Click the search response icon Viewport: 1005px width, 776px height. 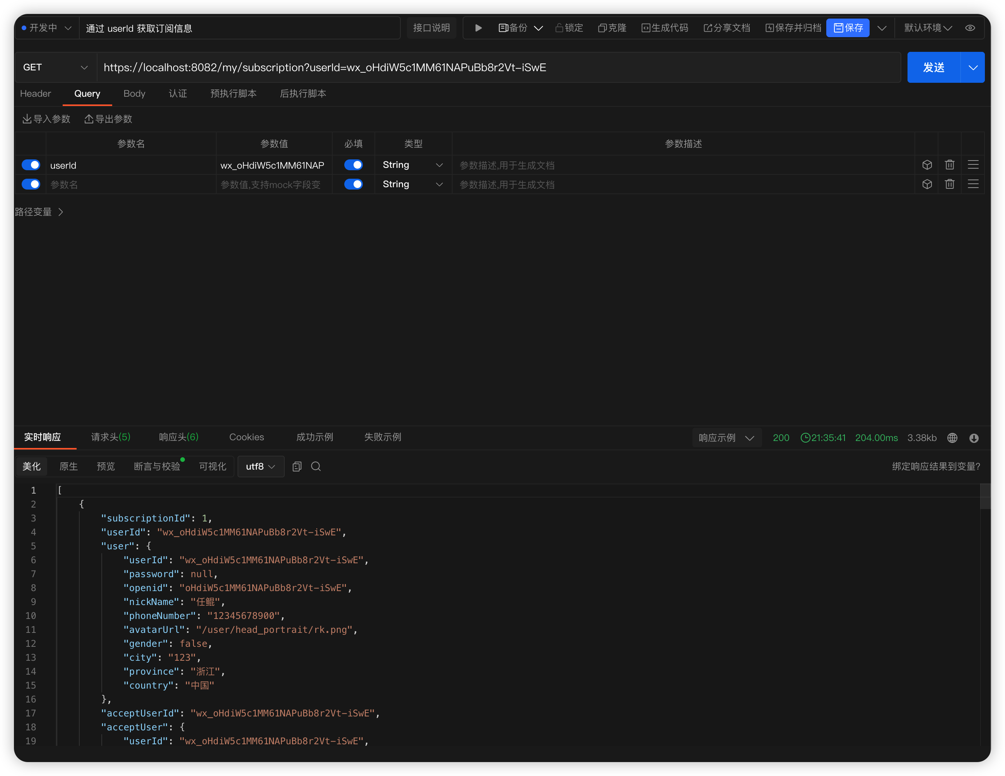(x=316, y=466)
